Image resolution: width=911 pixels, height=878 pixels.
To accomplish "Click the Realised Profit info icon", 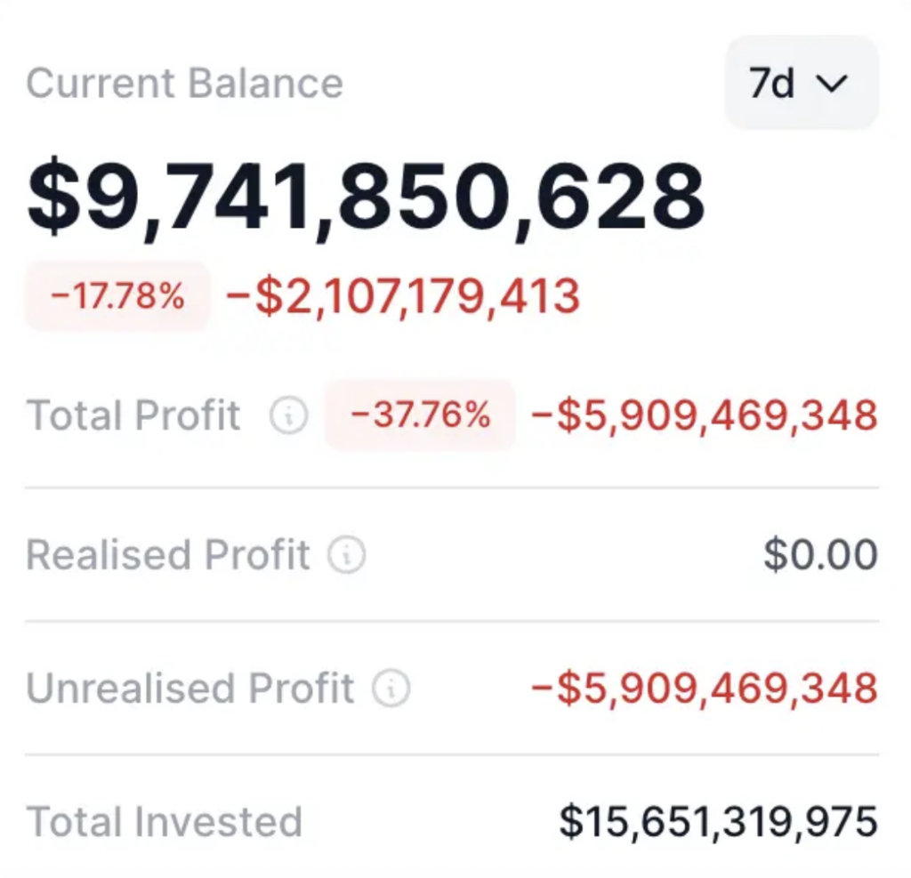I will click(347, 555).
